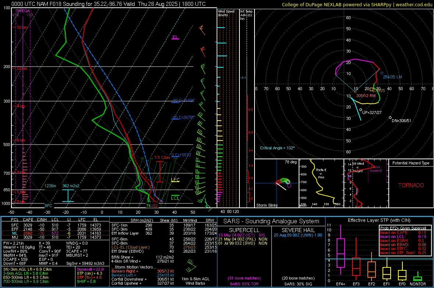Click the Inf. Temp. Adv. panel header
The image size is (434, 288).
246,15
